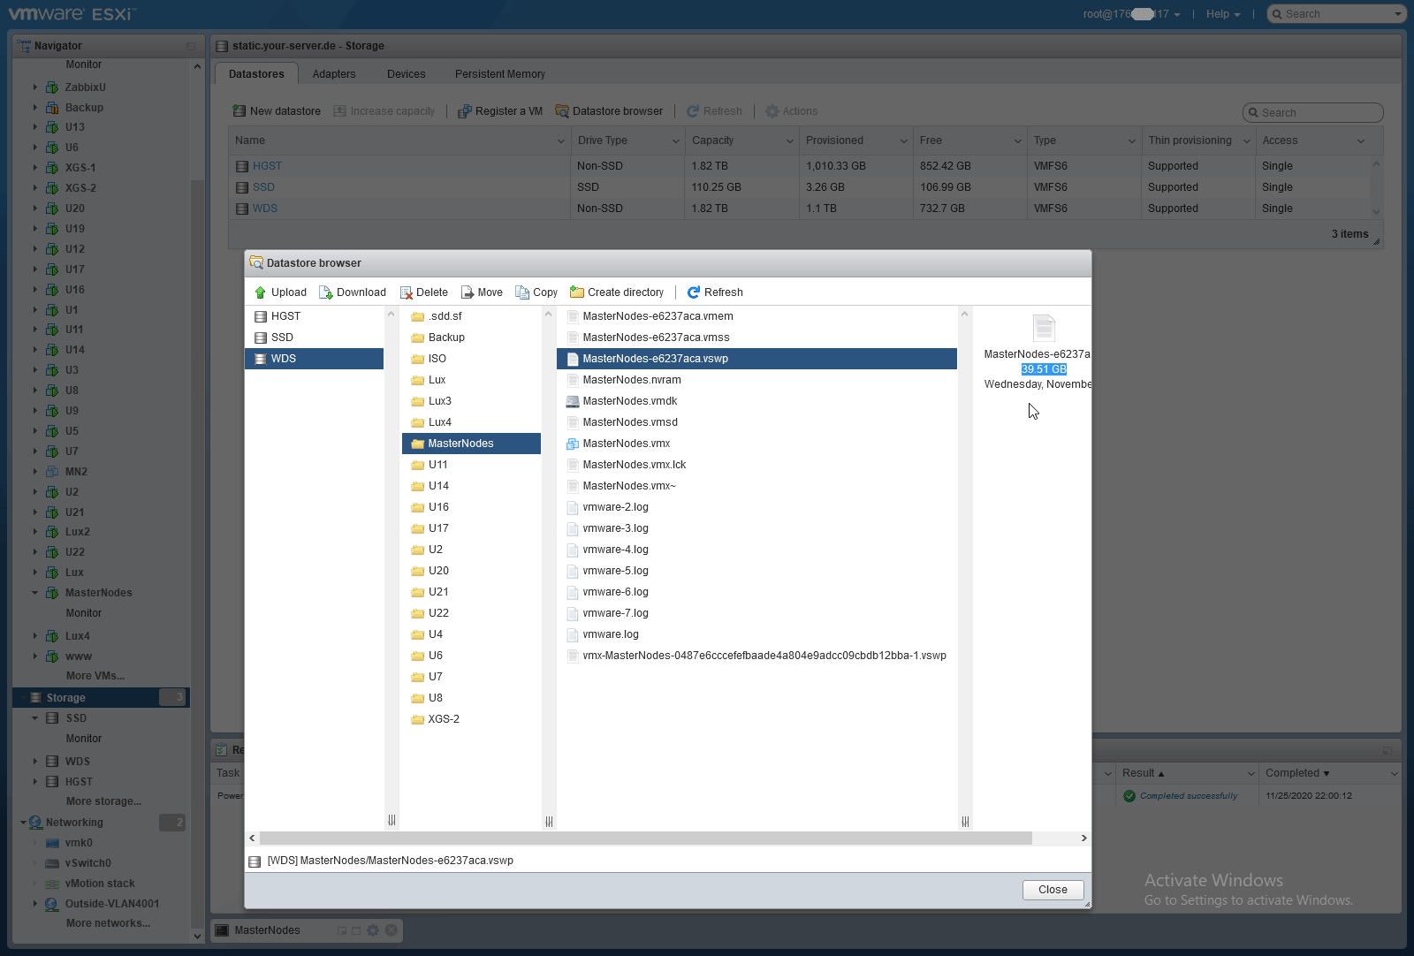Click the Register a VM icon

coord(465,111)
